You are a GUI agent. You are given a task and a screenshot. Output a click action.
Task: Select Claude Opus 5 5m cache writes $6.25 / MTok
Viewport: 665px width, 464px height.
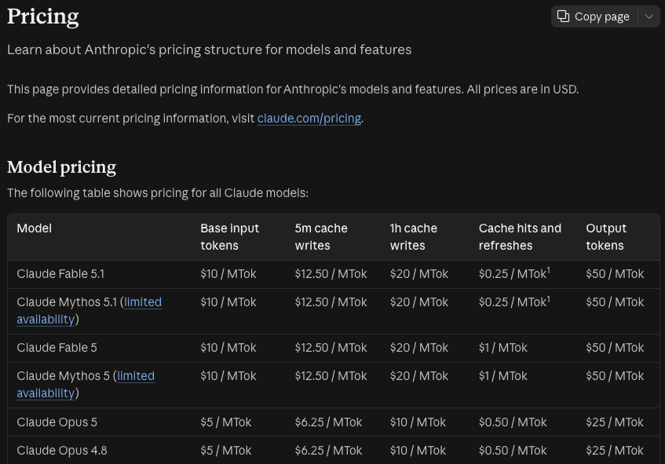pyautogui.click(x=329, y=422)
